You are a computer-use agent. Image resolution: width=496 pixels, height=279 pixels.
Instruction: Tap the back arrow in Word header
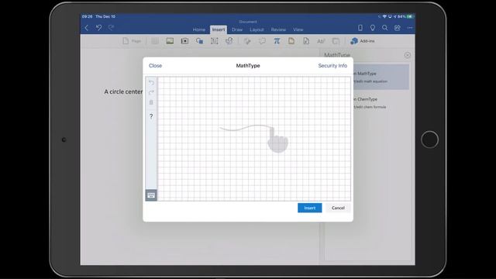86,28
